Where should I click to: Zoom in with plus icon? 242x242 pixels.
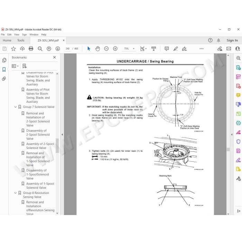(115, 49)
